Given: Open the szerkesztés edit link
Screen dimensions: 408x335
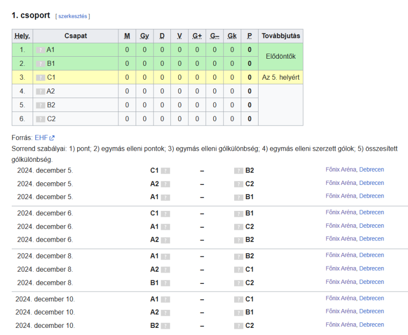Looking at the screenshot, I should [72, 16].
